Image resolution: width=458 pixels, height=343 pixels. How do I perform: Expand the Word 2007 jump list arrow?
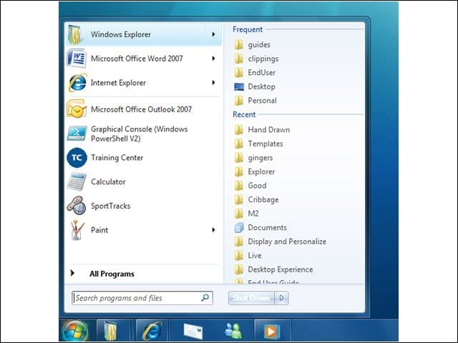pos(213,59)
